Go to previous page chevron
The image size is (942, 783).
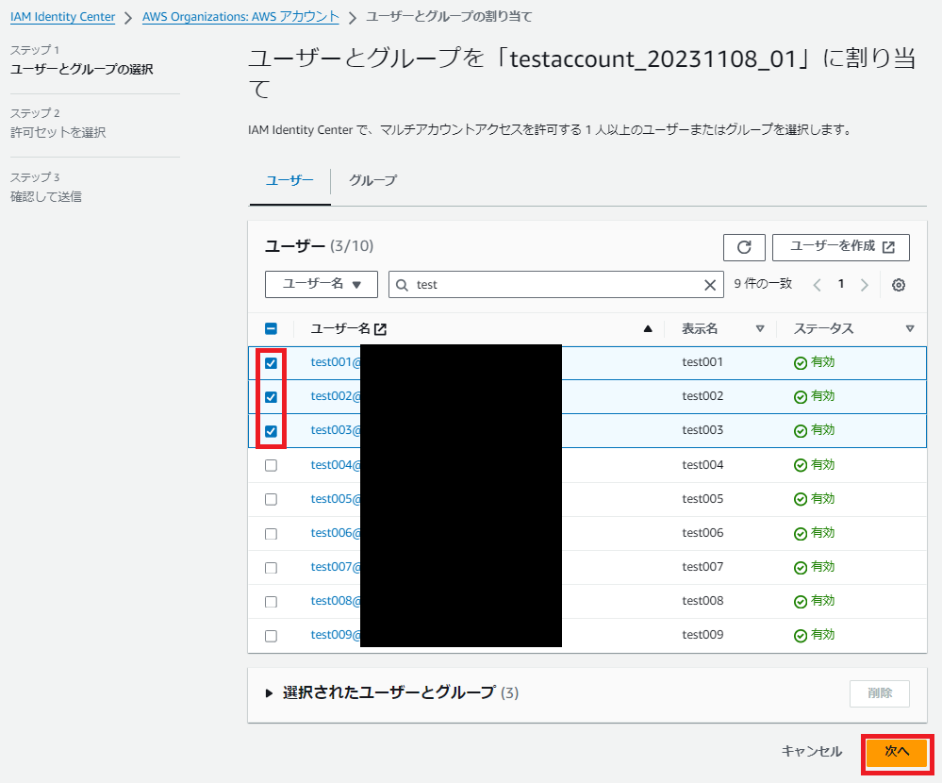click(x=817, y=285)
